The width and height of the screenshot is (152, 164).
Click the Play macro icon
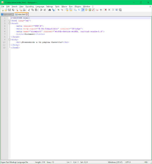click(113, 10)
